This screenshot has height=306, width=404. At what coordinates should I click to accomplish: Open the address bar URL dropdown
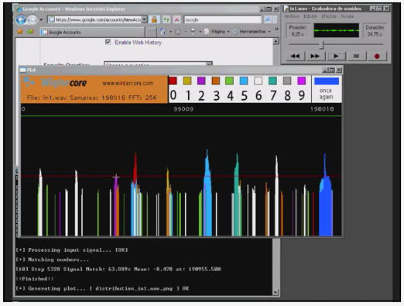coord(145,19)
